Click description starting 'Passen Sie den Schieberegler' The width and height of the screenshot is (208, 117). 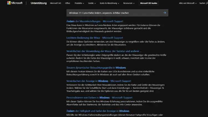[116, 58]
